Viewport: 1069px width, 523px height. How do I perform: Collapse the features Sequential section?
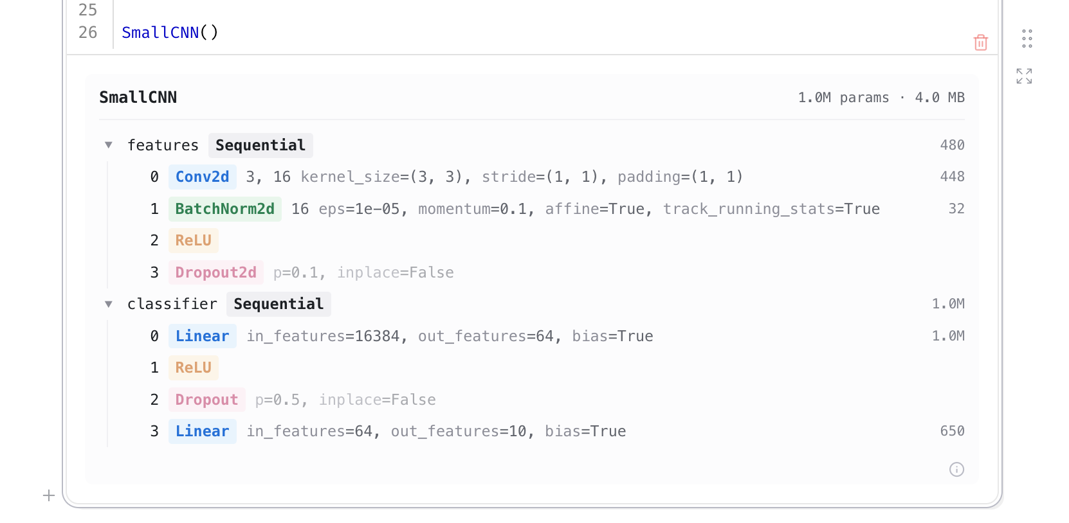[x=109, y=145]
